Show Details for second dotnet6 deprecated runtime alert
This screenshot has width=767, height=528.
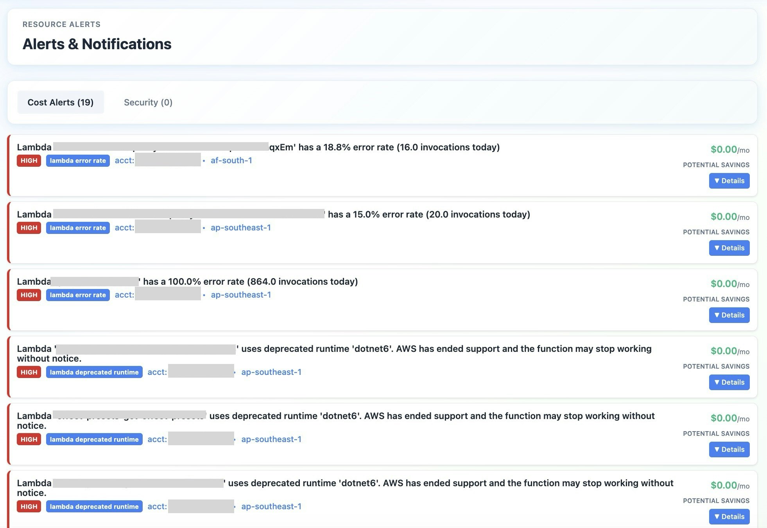click(x=729, y=450)
